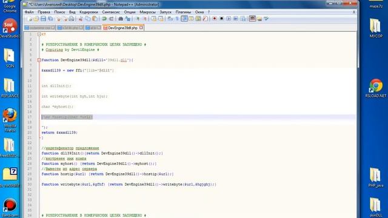Toggle synchronized vertical scrolling
The height and width of the screenshot is (218, 388).
click(x=153, y=19)
